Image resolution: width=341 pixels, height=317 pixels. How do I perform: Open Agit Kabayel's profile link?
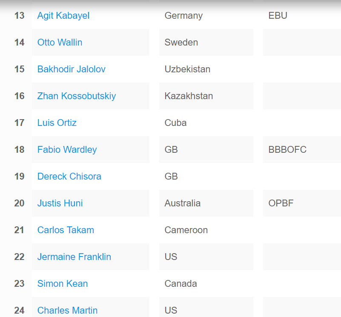[x=63, y=16]
